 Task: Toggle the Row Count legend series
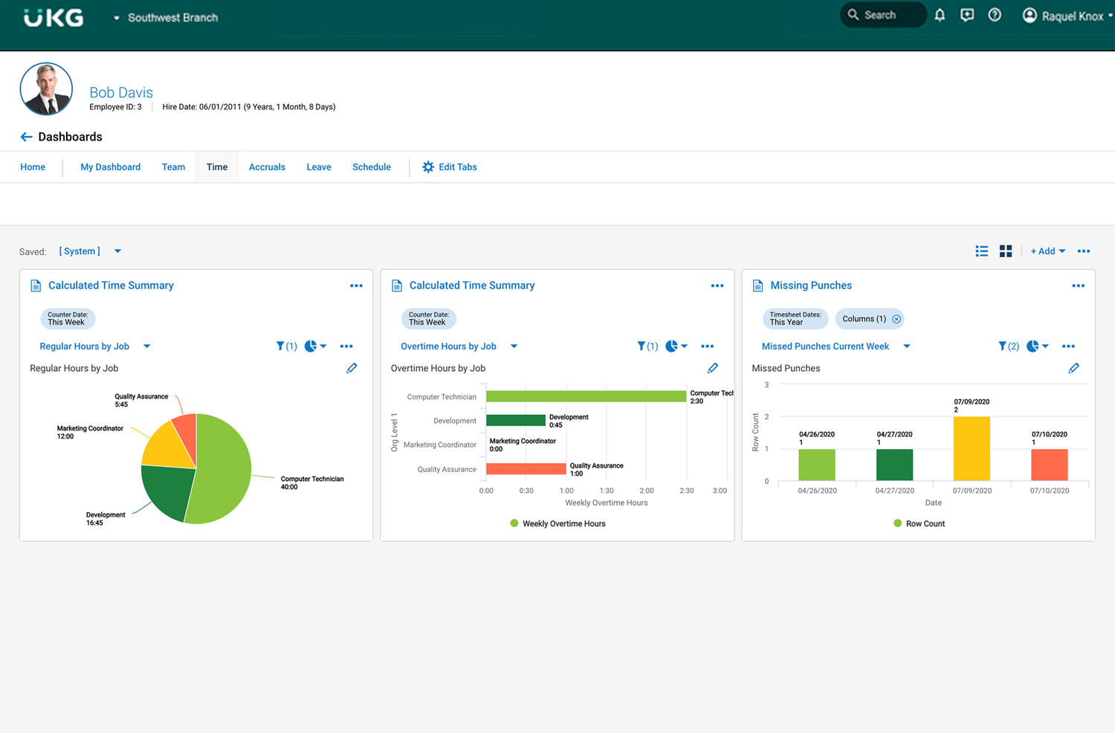920,523
